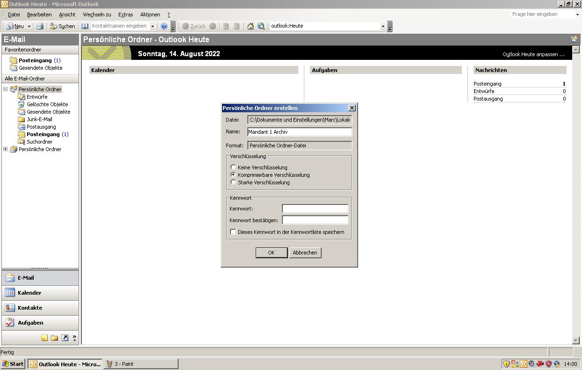Screen dimensions: 582x370
Task: Open Gesendete Objekte under Favoritenordner
Action: 40,68
